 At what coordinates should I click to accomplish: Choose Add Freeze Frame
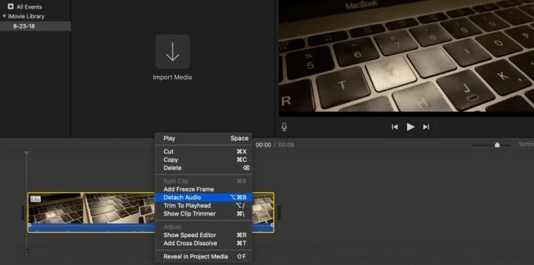tap(204, 190)
